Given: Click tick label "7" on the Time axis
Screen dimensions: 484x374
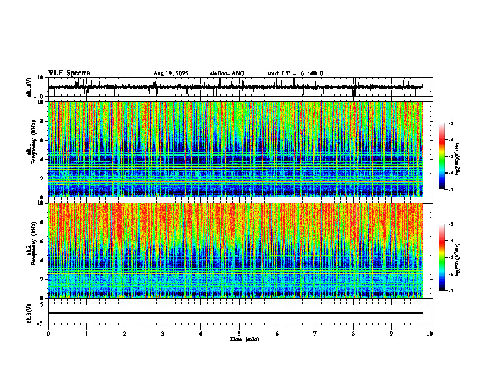Looking at the screenshot, I should [315, 334].
